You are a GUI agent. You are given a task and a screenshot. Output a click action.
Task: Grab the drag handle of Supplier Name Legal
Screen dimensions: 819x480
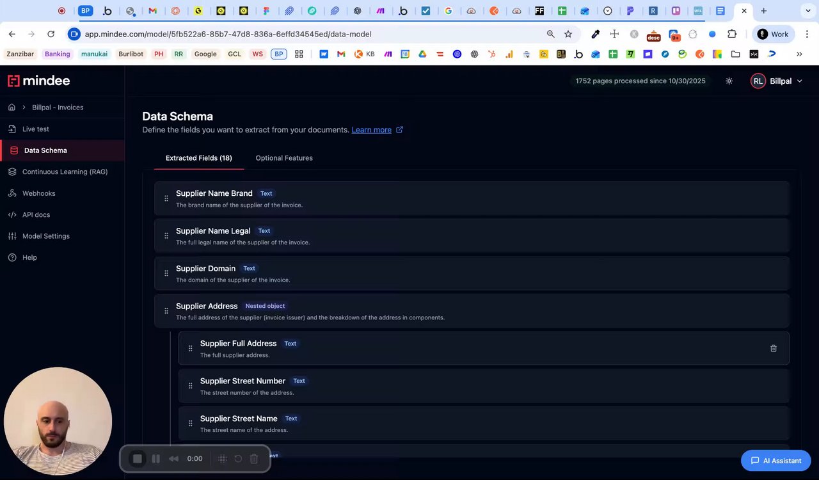click(x=166, y=236)
